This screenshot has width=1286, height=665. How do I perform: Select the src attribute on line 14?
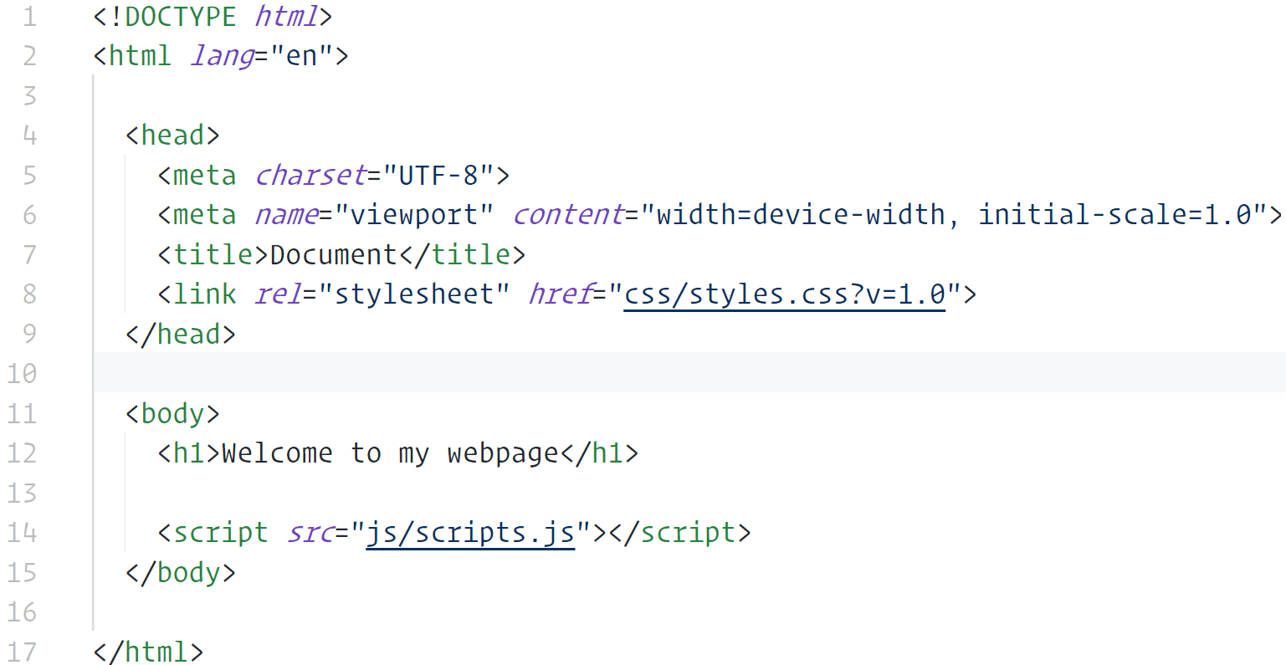point(310,533)
